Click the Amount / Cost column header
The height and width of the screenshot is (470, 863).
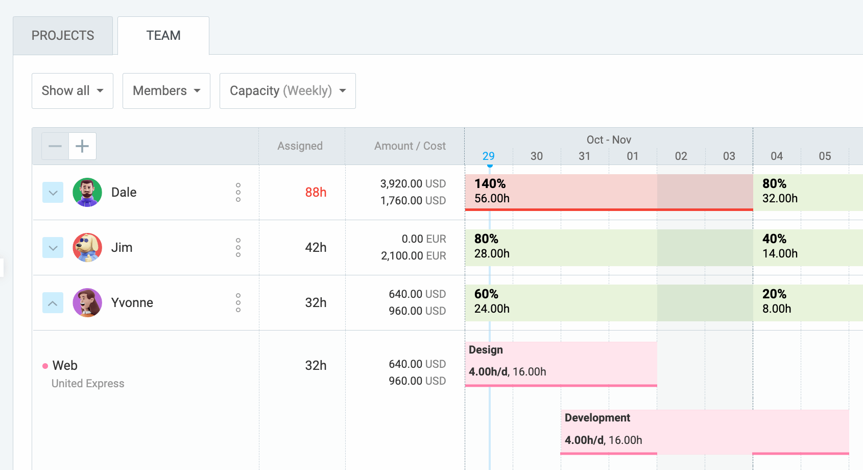click(x=410, y=146)
